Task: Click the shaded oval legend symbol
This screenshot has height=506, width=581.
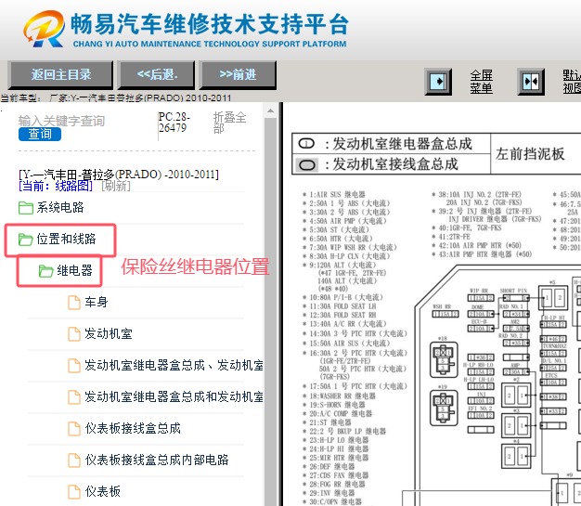Action: tap(306, 165)
